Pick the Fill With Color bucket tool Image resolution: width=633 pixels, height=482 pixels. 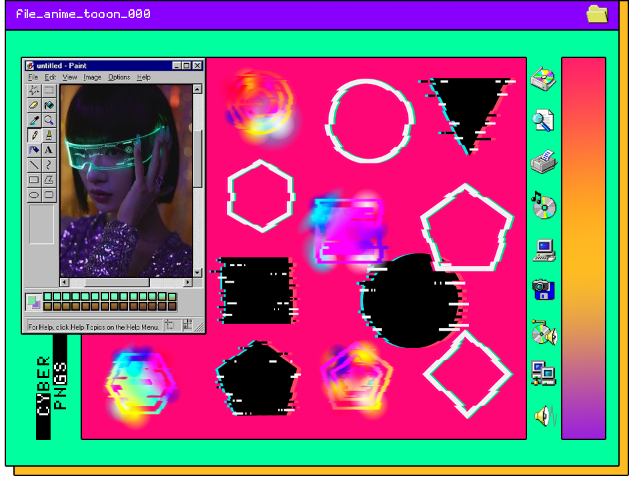pyautogui.click(x=49, y=105)
